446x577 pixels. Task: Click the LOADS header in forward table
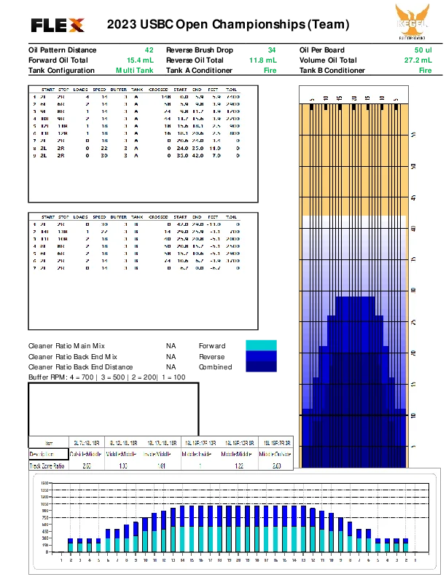[80, 90]
